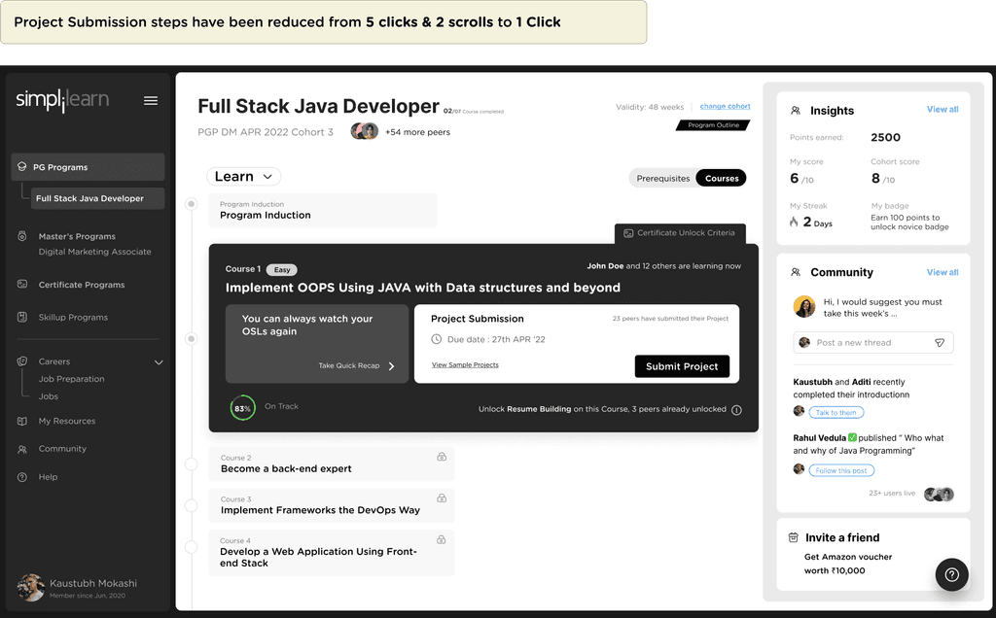
Task: Click the Submit Project button
Action: click(682, 366)
